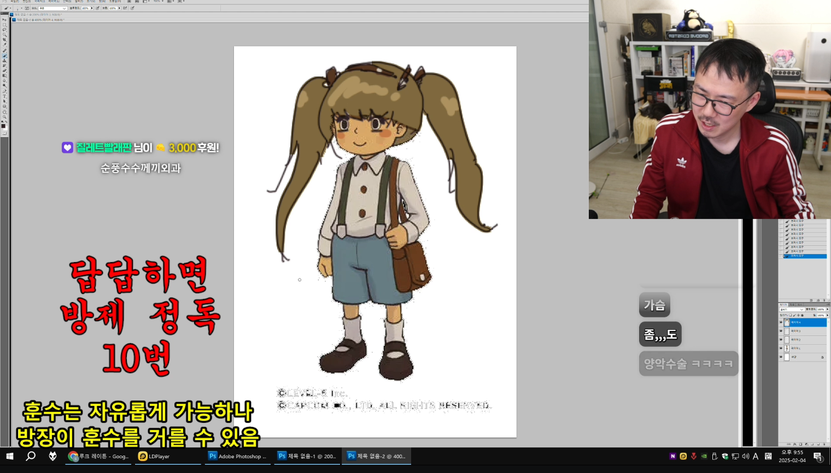Select the Eraser tool
831x473 pixels.
(x=4, y=70)
